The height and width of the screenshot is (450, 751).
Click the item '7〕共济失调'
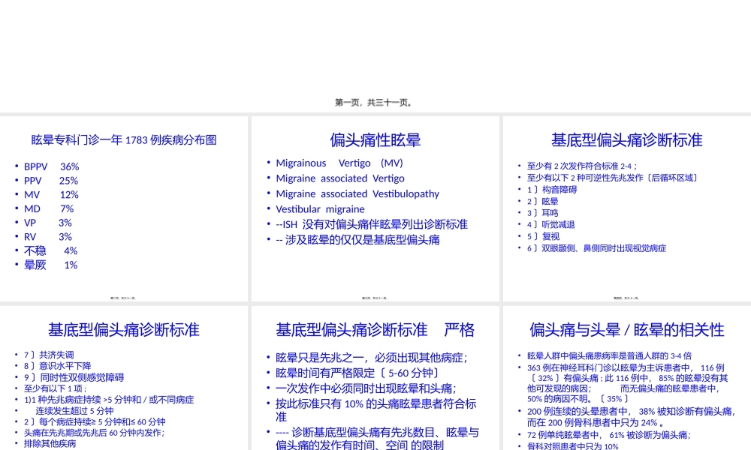(49, 355)
